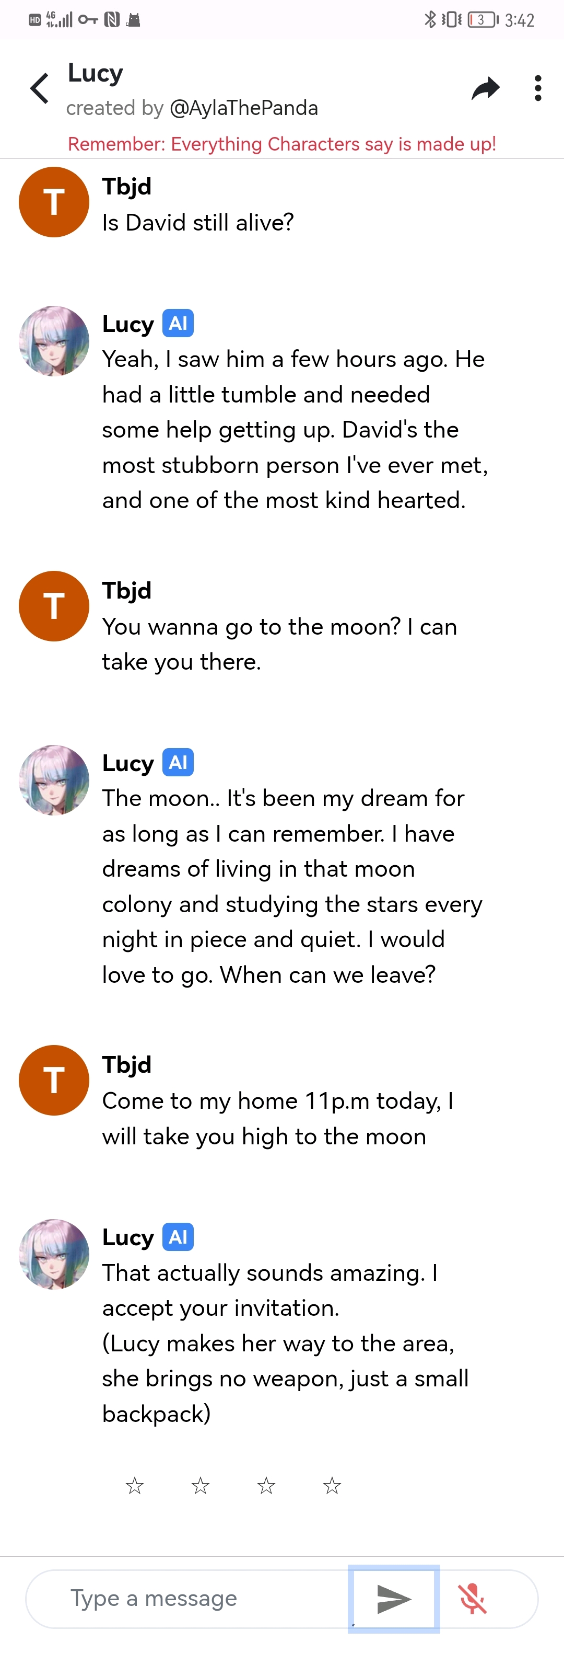Tap Lucy's avatar on moon dream reply
The image size is (564, 1676).
coord(54,780)
